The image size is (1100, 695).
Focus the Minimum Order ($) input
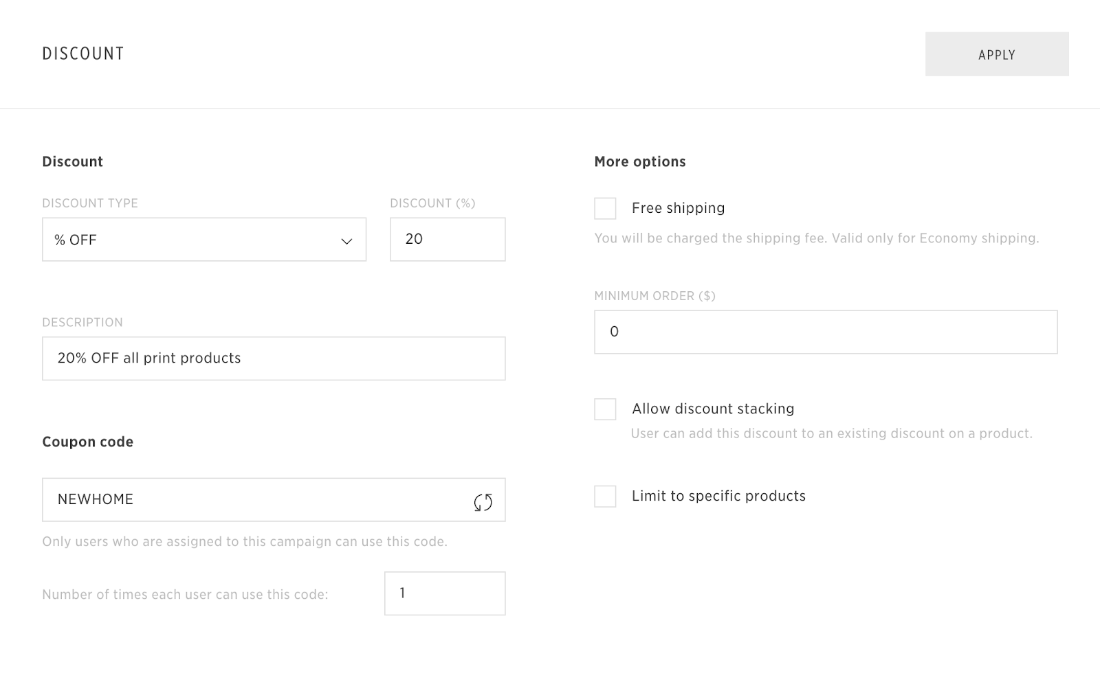point(825,332)
